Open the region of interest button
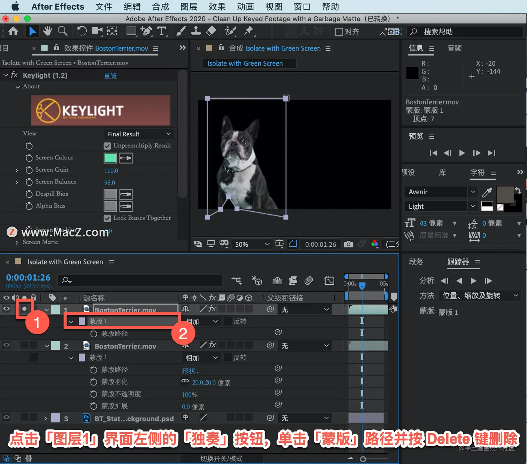This screenshot has height=464, width=527. tap(280, 244)
